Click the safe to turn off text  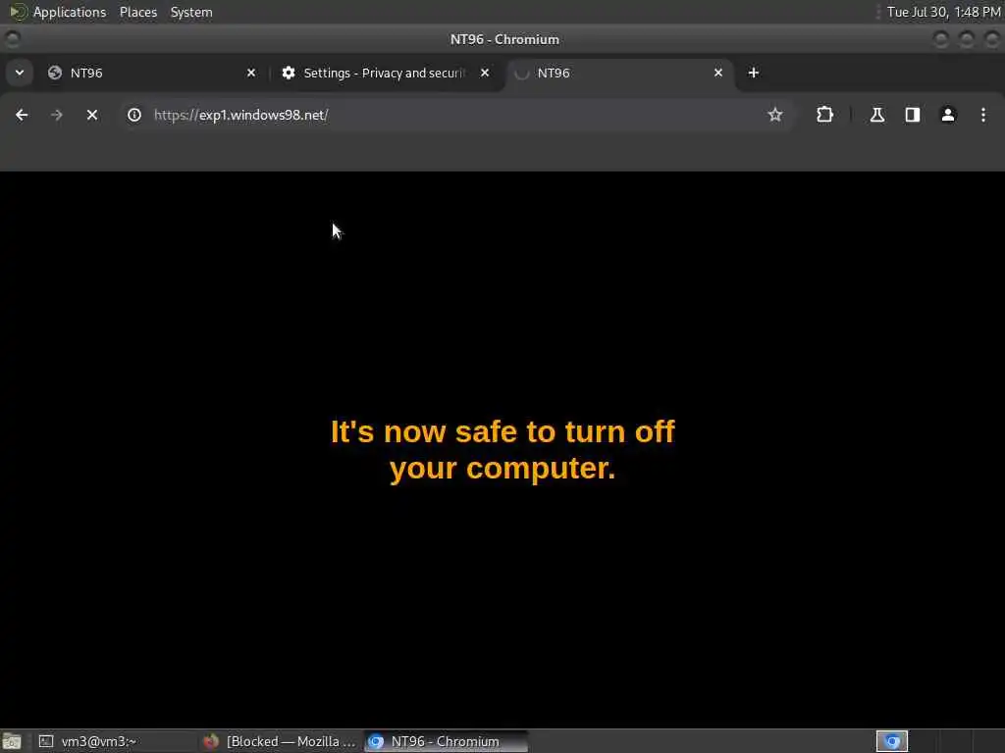pyautogui.click(x=502, y=449)
